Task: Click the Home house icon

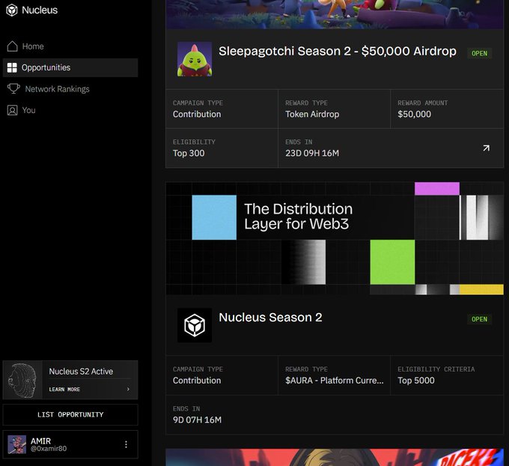Action: tap(12, 46)
